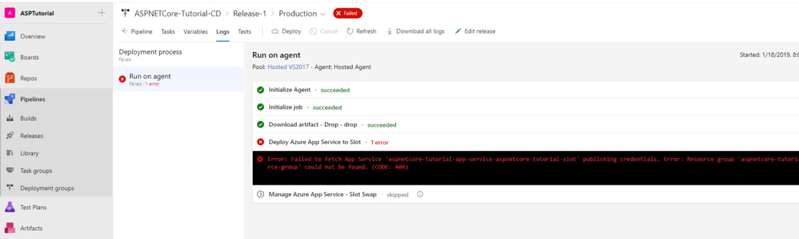Click Download all logs
The height and width of the screenshot is (239, 799).
click(415, 32)
